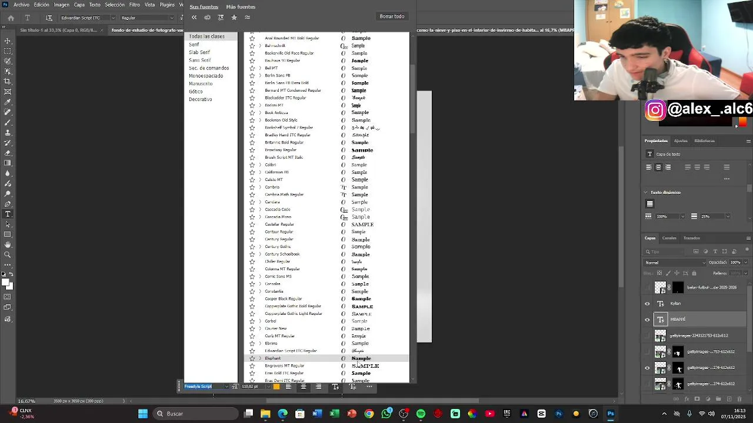The width and height of the screenshot is (753, 423).
Task: Center align paragraph in Properties panel
Action: (x=658, y=167)
